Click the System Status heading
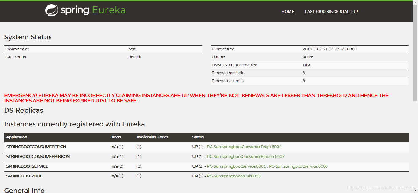Image resolution: width=418 pixels, height=193 pixels. coord(28,37)
